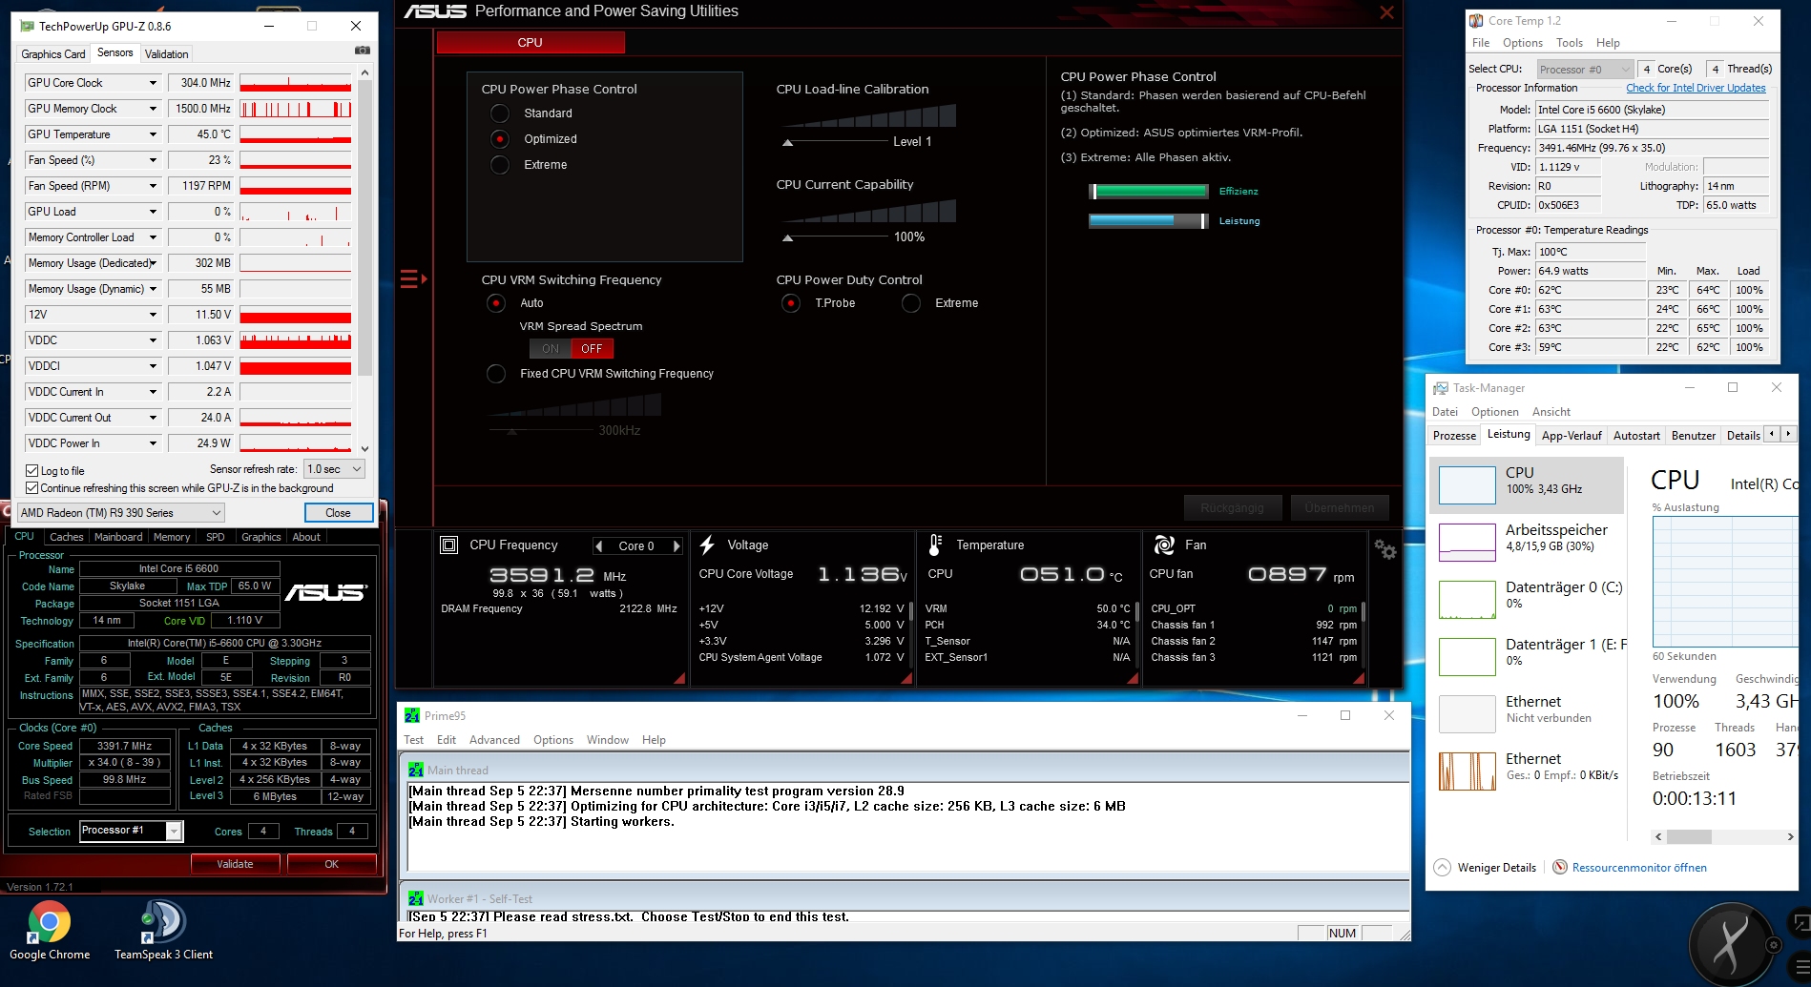Select Extreme power phase option
1811x987 pixels.
click(x=499, y=165)
